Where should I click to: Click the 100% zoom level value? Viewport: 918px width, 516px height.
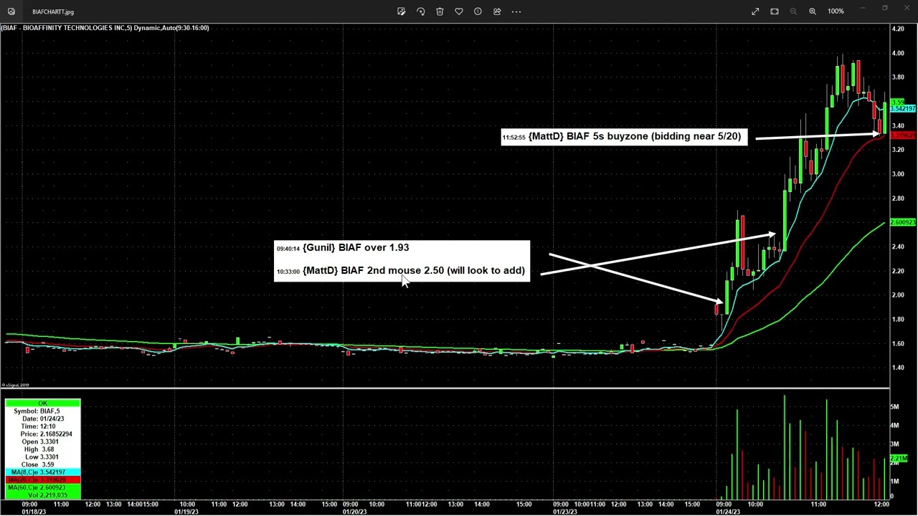836,11
